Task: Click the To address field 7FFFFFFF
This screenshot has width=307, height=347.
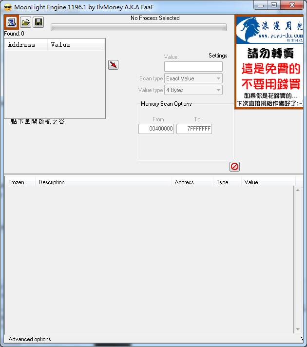Action: 194,129
